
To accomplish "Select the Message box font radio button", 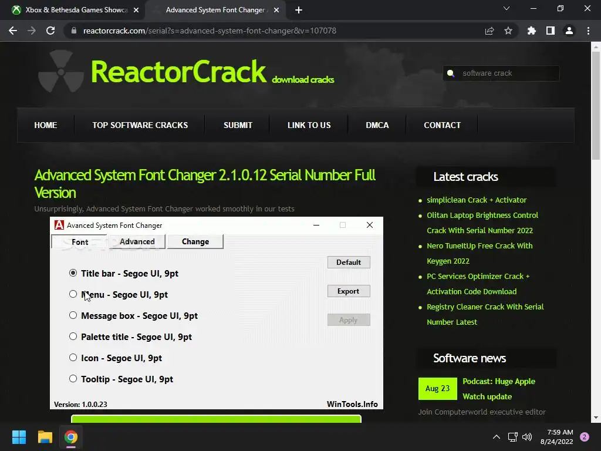I will pyautogui.click(x=73, y=315).
